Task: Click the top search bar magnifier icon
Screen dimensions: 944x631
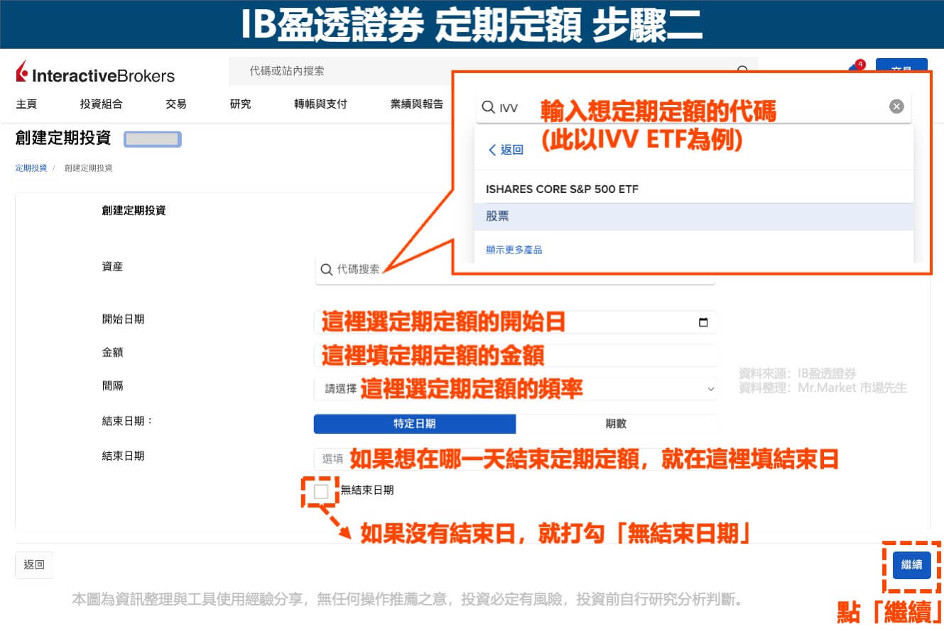Action: 743,70
